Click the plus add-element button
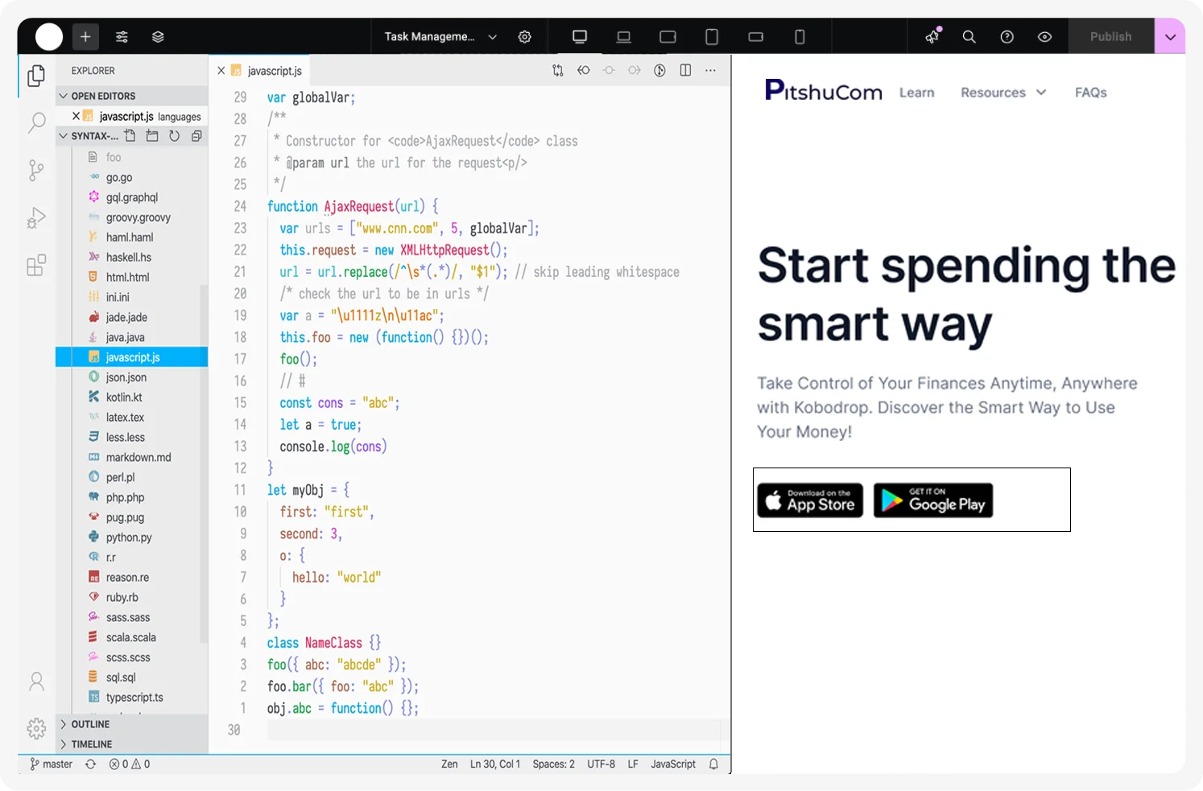This screenshot has height=791, width=1203. coord(85,36)
